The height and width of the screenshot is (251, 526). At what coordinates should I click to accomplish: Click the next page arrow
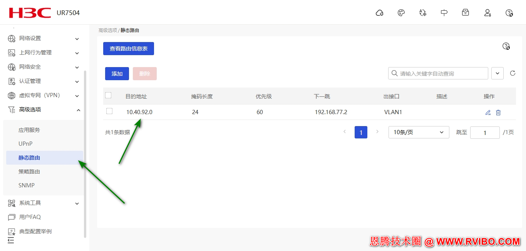coord(377,132)
